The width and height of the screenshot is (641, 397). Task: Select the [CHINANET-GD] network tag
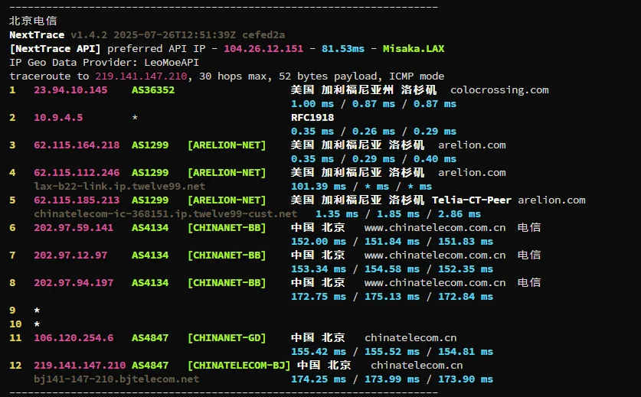click(x=227, y=337)
